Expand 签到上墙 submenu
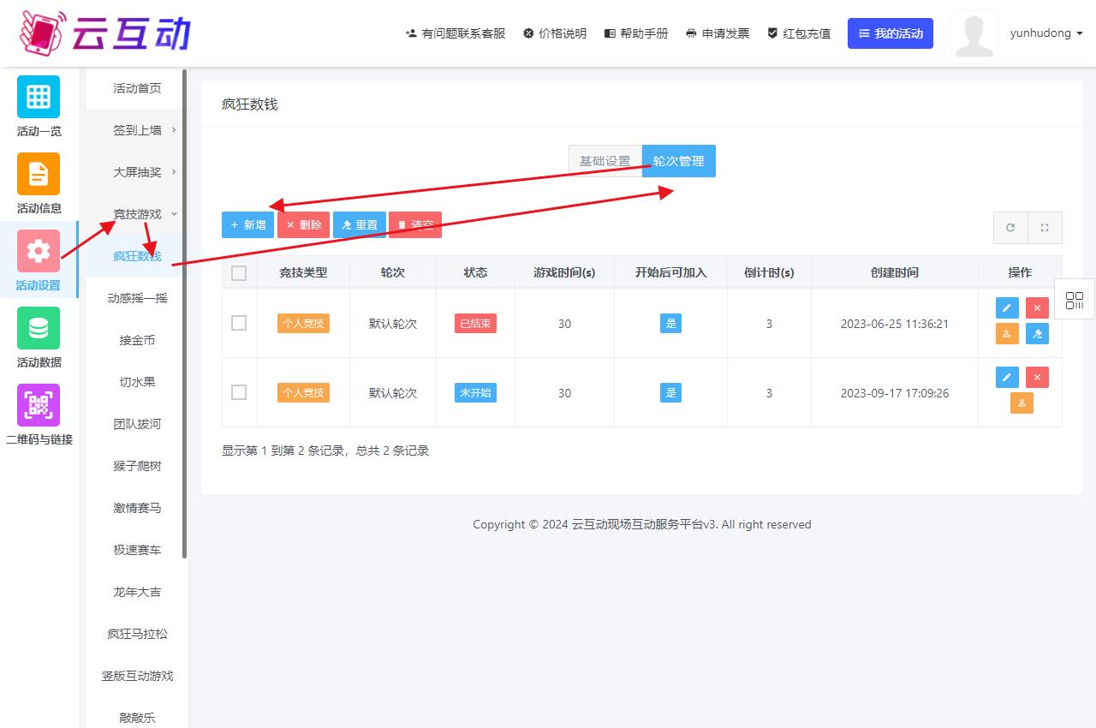 point(137,130)
